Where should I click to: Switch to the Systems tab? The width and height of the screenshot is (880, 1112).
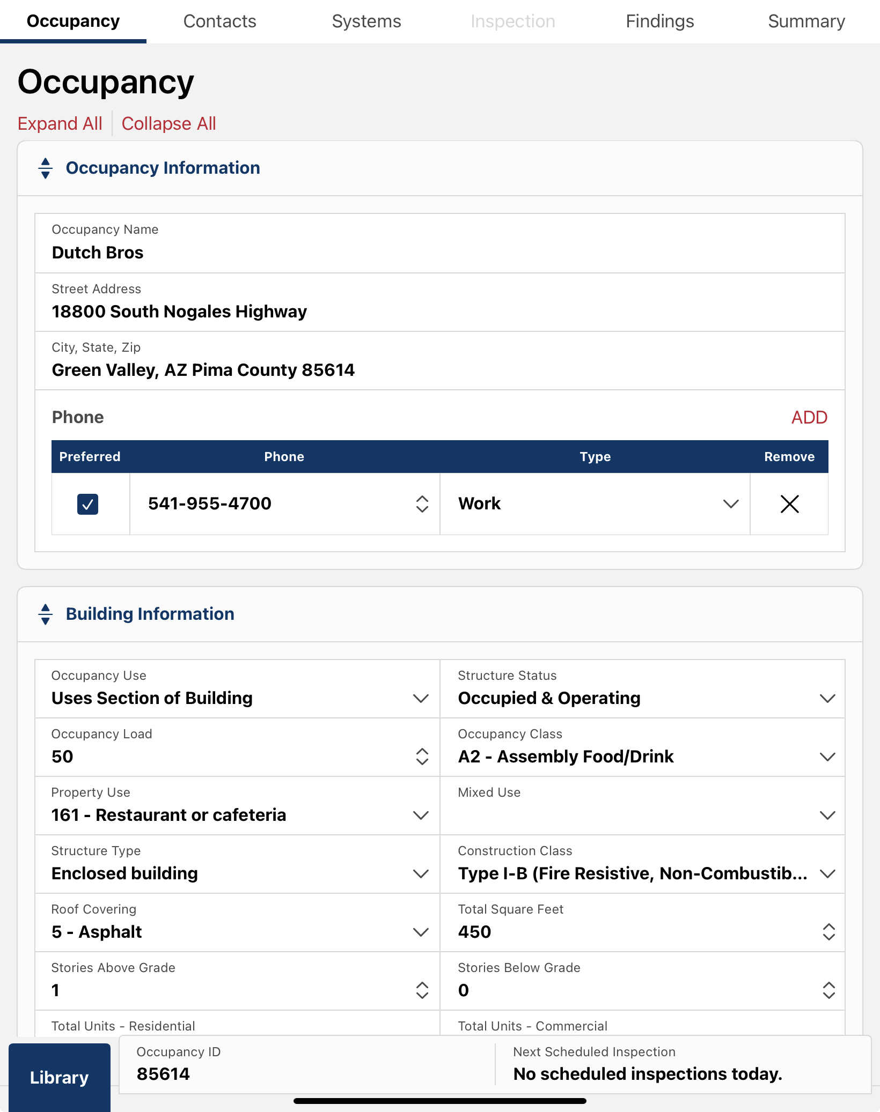pyautogui.click(x=366, y=21)
